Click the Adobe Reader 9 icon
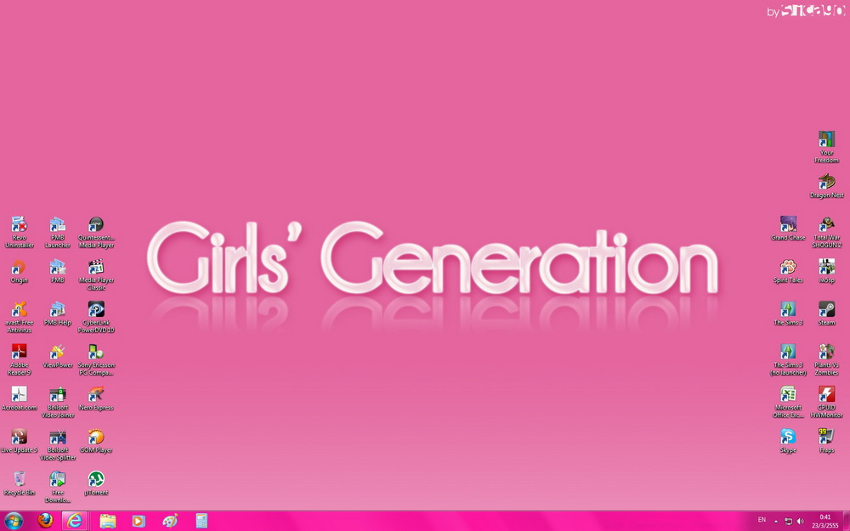Viewport: 850px width, 531px height. coord(19,359)
